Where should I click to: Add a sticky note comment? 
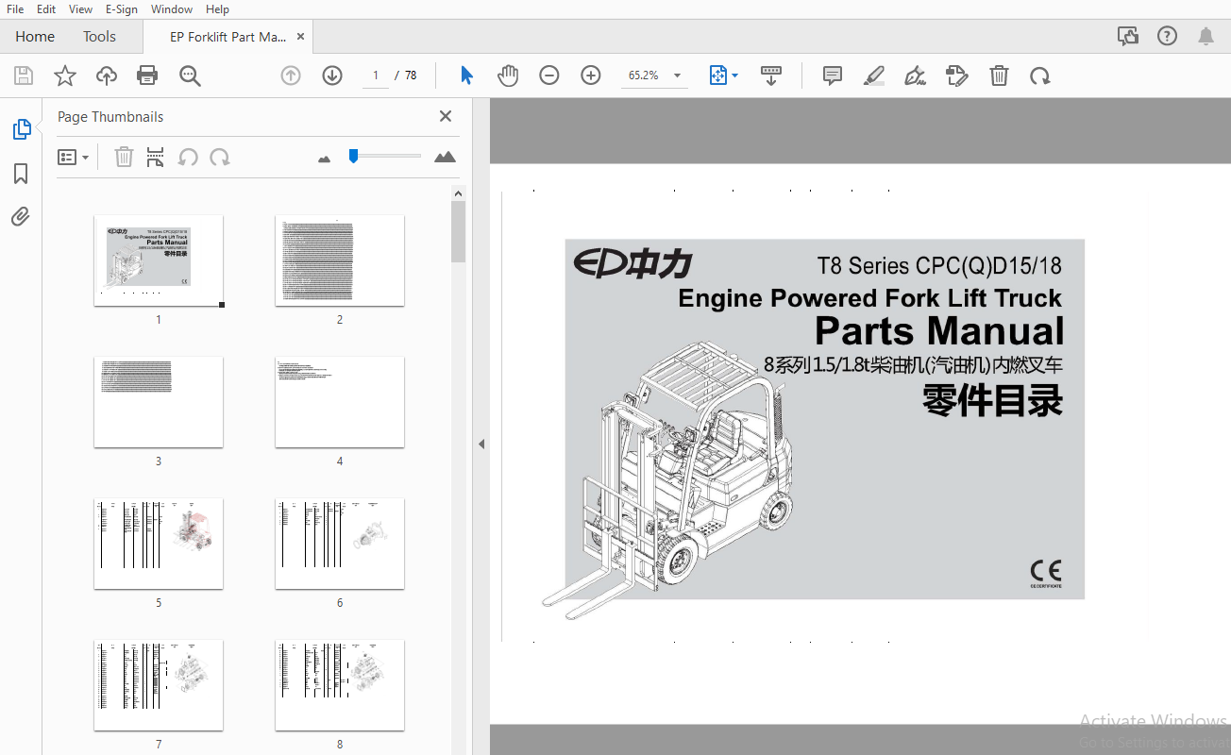click(833, 75)
